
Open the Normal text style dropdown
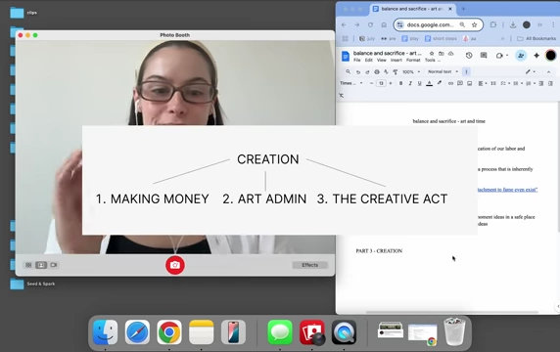(443, 71)
